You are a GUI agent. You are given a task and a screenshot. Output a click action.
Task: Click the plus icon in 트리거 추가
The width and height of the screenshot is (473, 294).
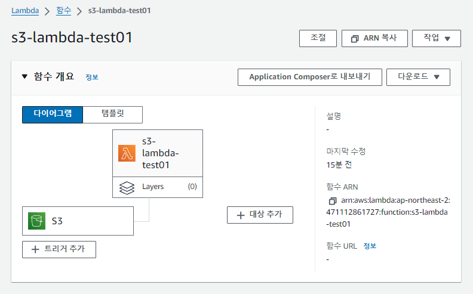coord(35,249)
